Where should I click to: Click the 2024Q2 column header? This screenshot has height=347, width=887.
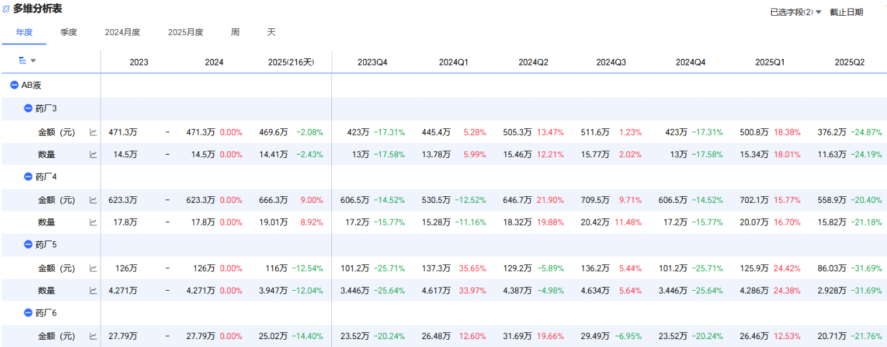pyautogui.click(x=533, y=62)
